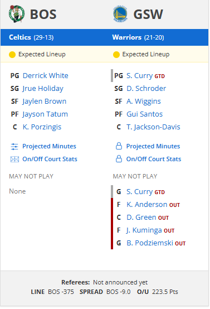The width and height of the screenshot is (210, 309).
Task: Click the BOS team abbreviation header
Action: tap(43, 15)
